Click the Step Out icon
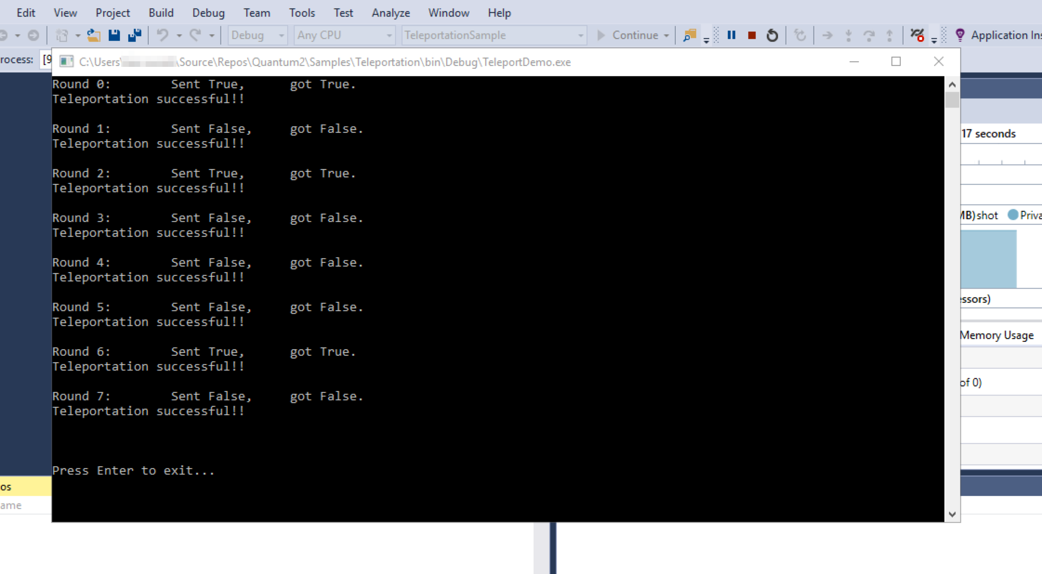Viewport: 1042px width, 574px height. pyautogui.click(x=889, y=35)
